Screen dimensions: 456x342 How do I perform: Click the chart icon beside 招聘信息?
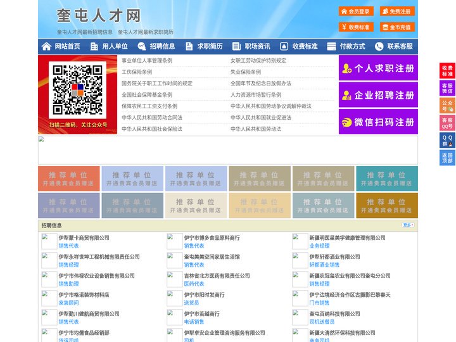(142, 46)
